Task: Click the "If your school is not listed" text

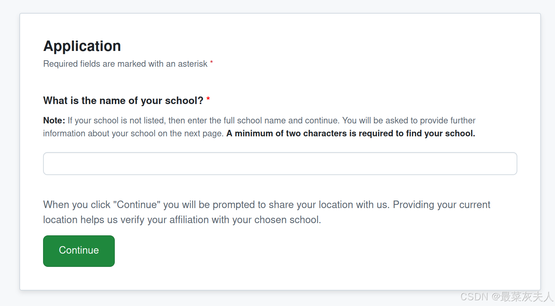Action: (117, 121)
